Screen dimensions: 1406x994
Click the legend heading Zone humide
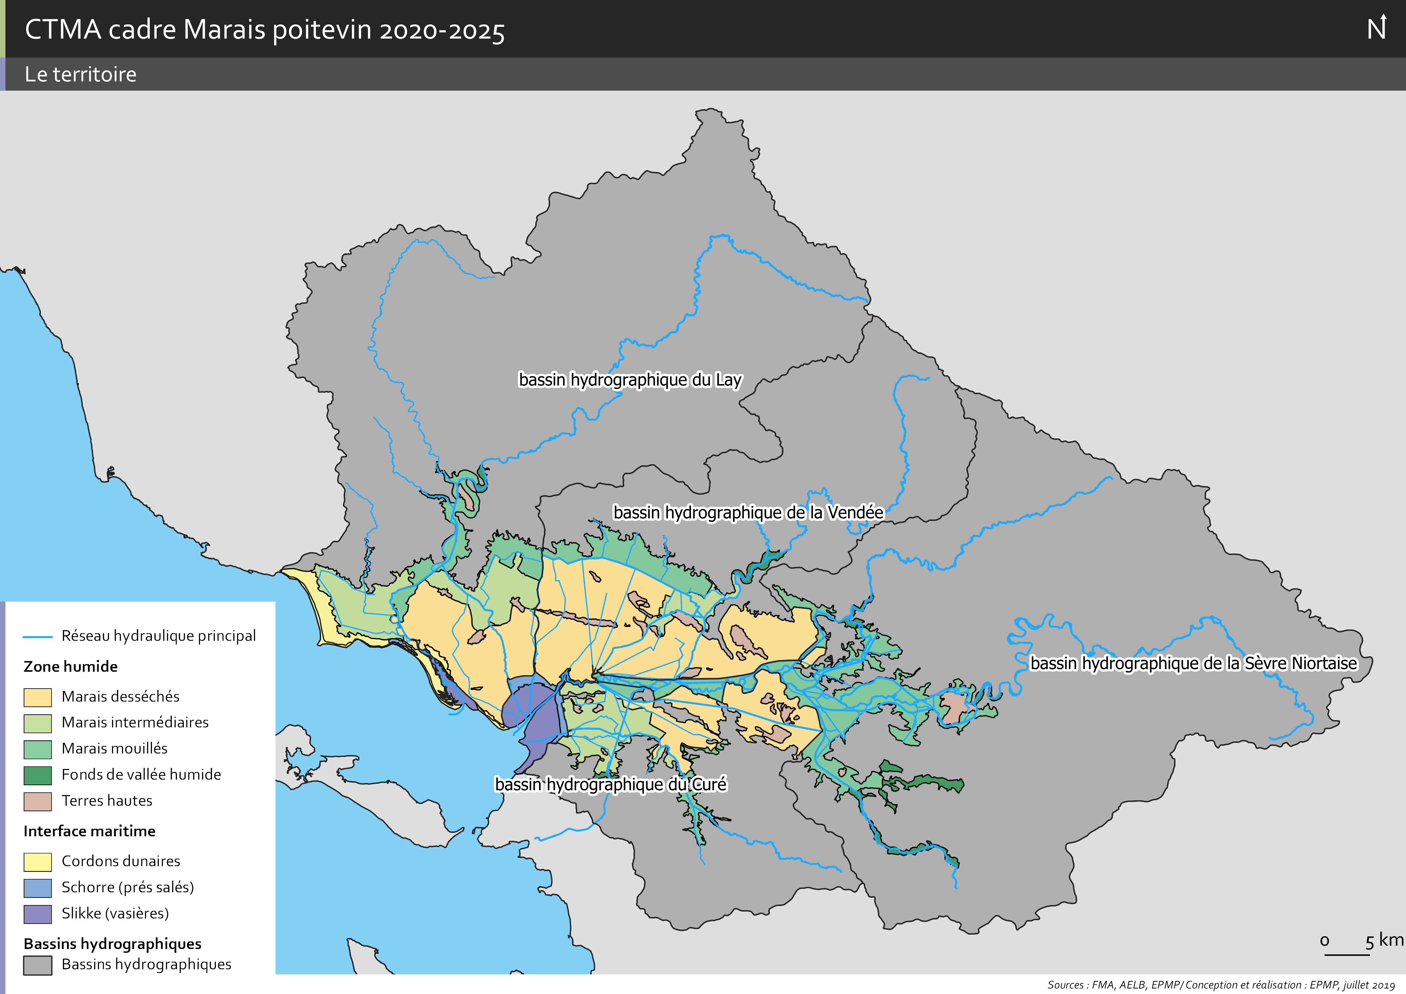[x=70, y=666]
